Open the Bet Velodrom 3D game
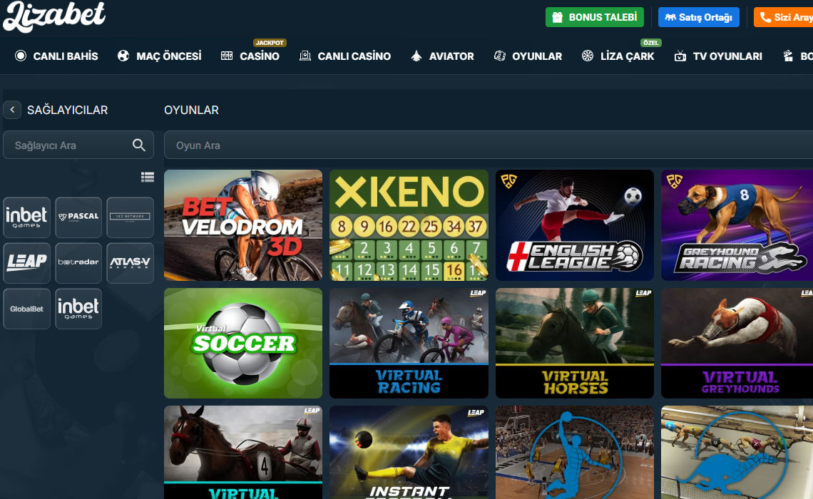This screenshot has height=499, width=813. click(243, 225)
